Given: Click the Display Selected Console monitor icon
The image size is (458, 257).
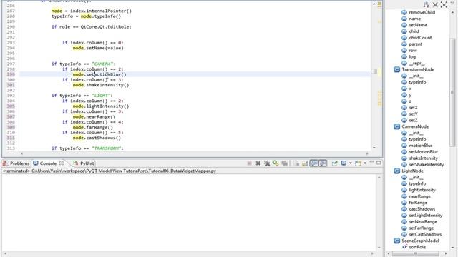Looking at the screenshot, I should tap(343, 163).
